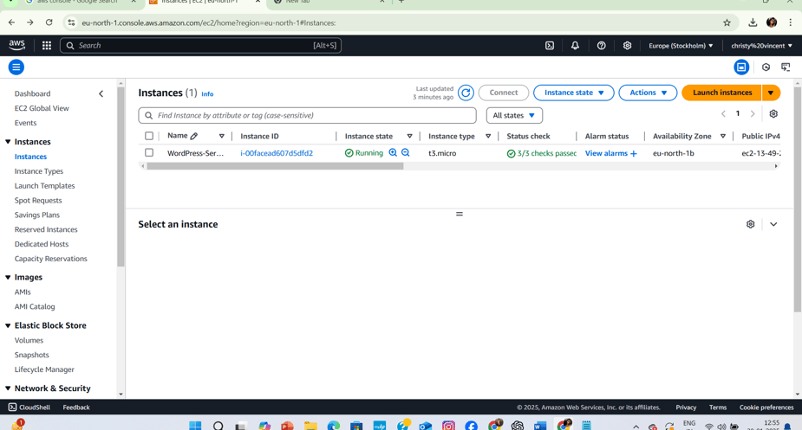The image size is (802, 430).
Task: Open the Europe (Stockholm) region selector
Action: pyautogui.click(x=681, y=46)
